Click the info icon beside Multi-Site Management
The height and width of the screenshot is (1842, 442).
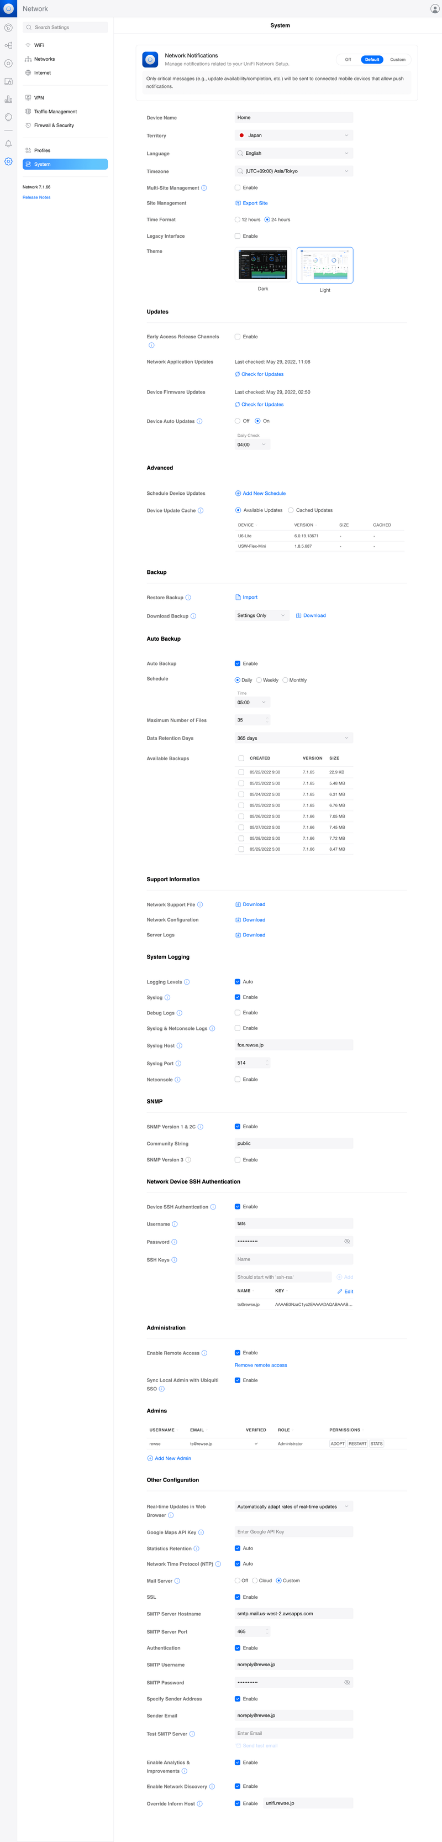coord(204,188)
